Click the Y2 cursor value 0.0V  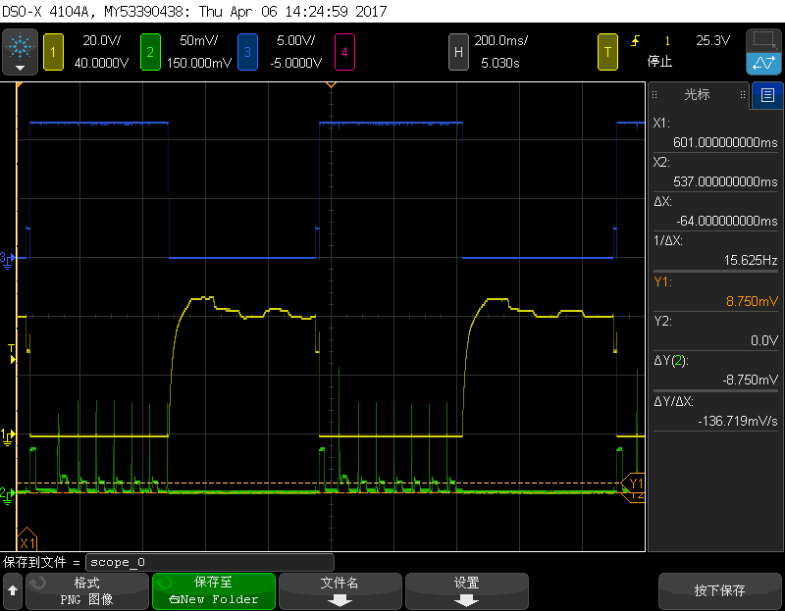click(x=764, y=340)
